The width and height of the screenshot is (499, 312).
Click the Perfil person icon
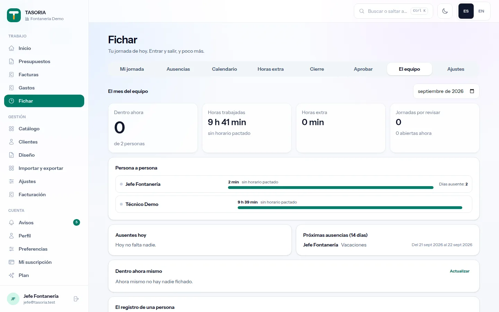point(11,236)
